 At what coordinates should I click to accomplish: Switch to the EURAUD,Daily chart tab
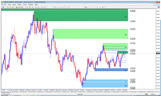(x=116, y=92)
